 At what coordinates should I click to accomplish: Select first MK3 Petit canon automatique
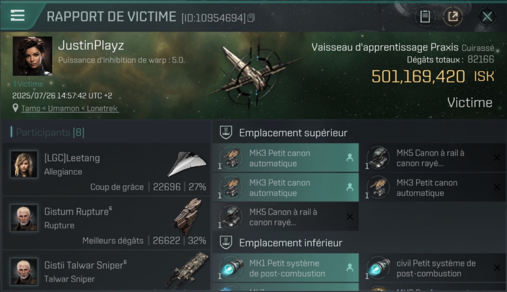coord(285,158)
